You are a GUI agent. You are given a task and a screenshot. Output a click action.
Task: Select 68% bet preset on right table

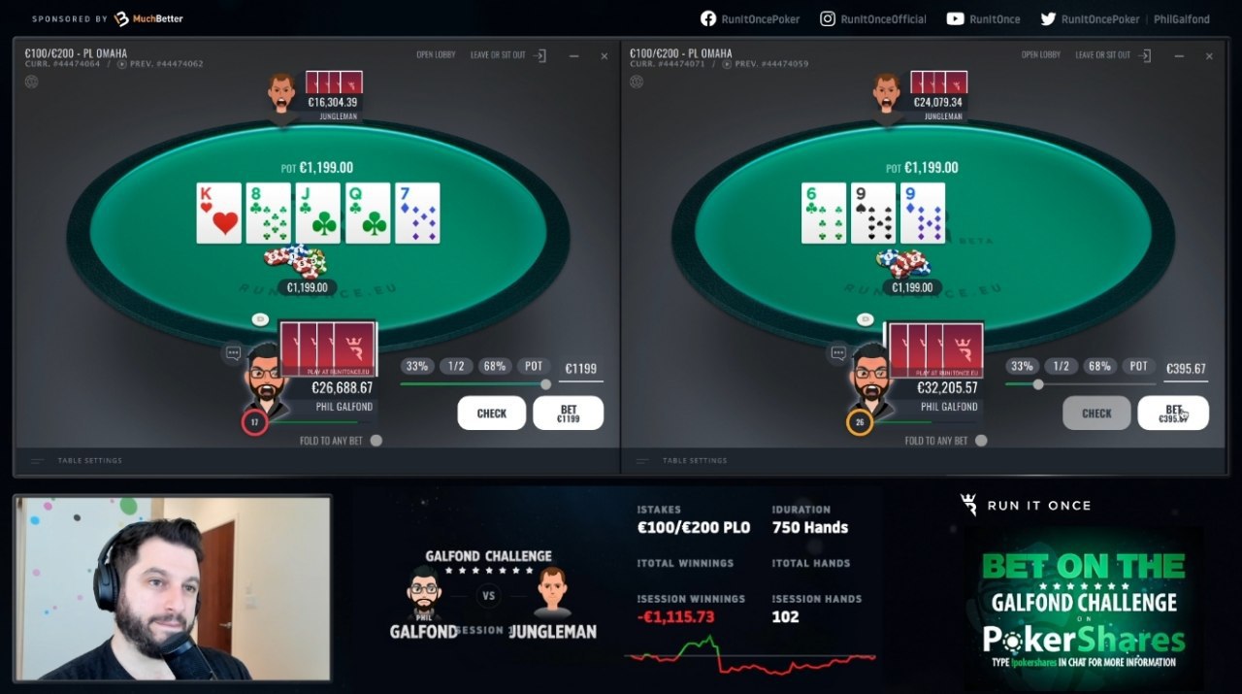[x=1099, y=366]
